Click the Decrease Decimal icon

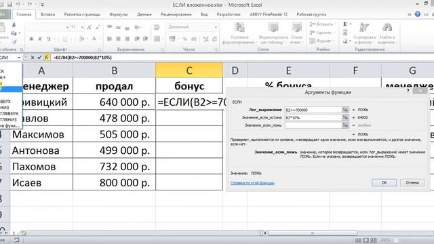(x=214, y=39)
